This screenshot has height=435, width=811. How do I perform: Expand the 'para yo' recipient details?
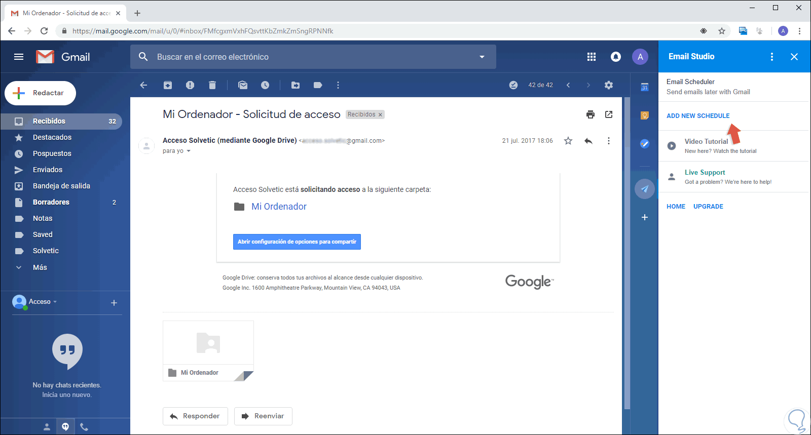[x=189, y=151]
